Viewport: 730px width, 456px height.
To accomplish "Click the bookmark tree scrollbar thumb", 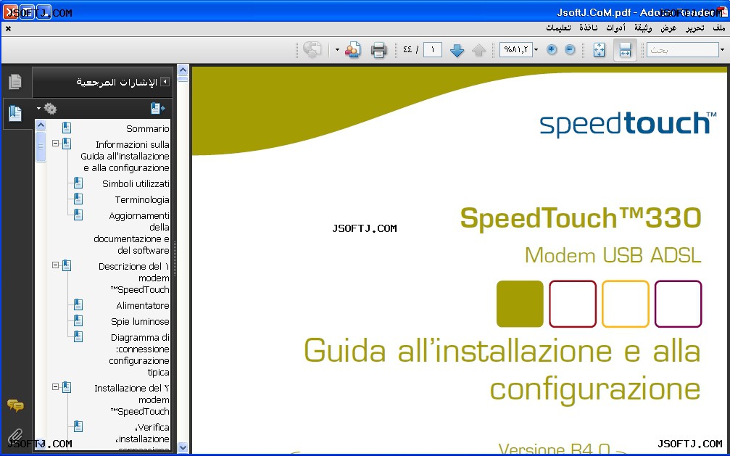I will (41, 146).
